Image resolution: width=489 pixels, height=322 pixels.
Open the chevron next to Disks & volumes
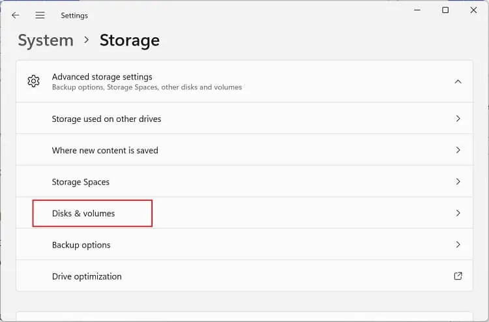pos(458,213)
